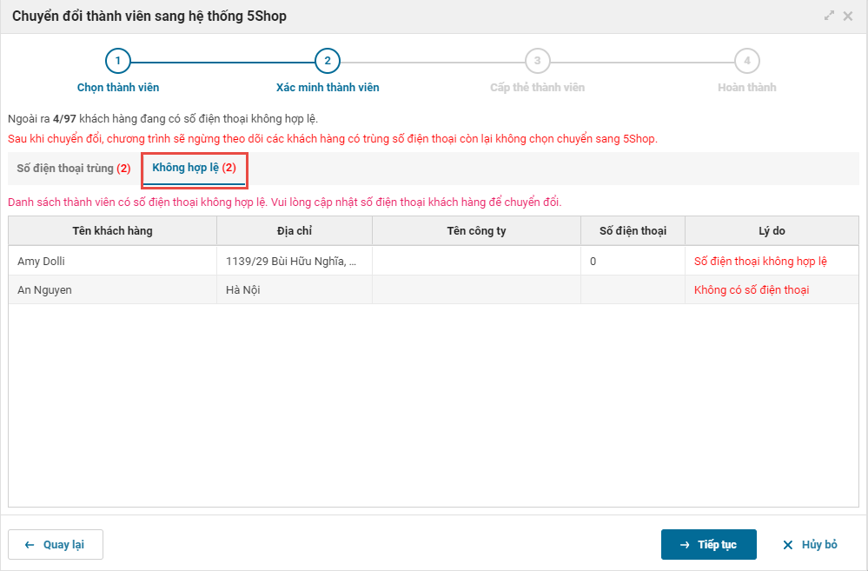Click the Không có số điện thoại reason
This screenshot has height=571, width=868.
pyautogui.click(x=752, y=290)
